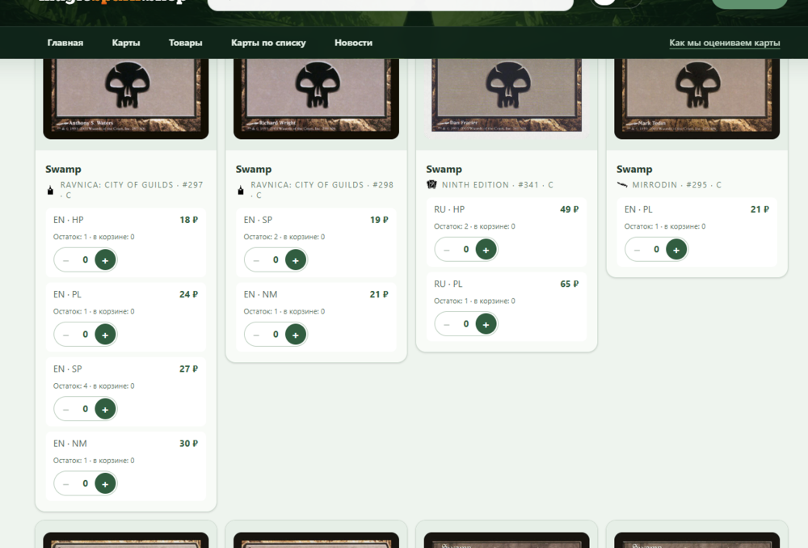Add one RU HP Ninth Edition Swamp 49 ₽

point(486,250)
